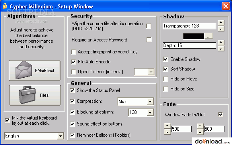Viewport: 232px width, 145px height.
Task: Open the Blocking at column dropdown
Action: 150,113
